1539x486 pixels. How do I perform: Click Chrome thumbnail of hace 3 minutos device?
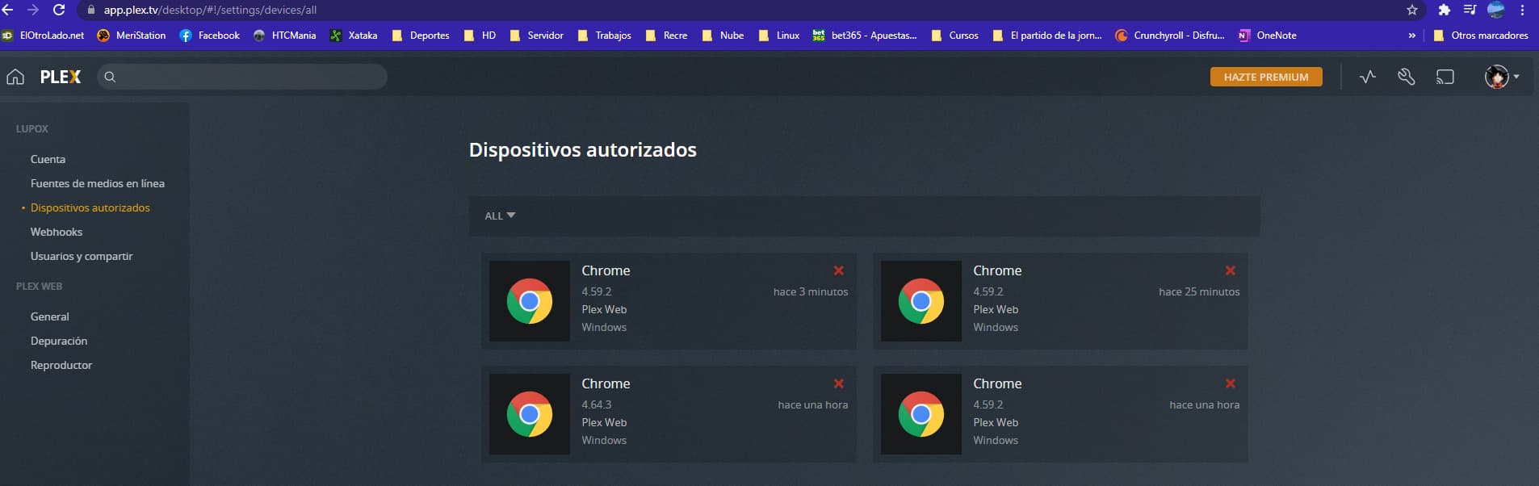point(530,301)
